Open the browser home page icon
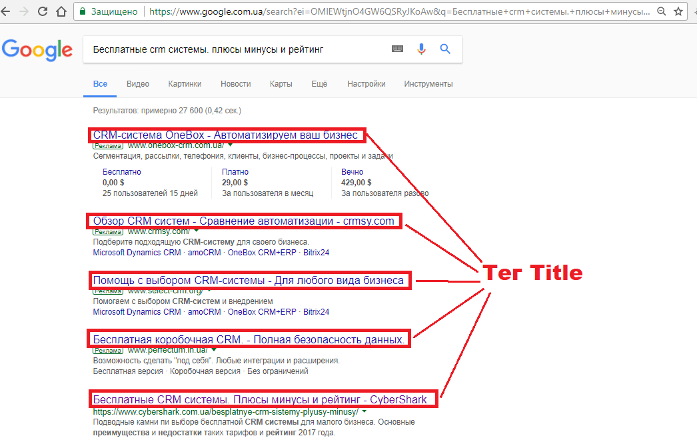The image size is (697, 442). tap(61, 11)
